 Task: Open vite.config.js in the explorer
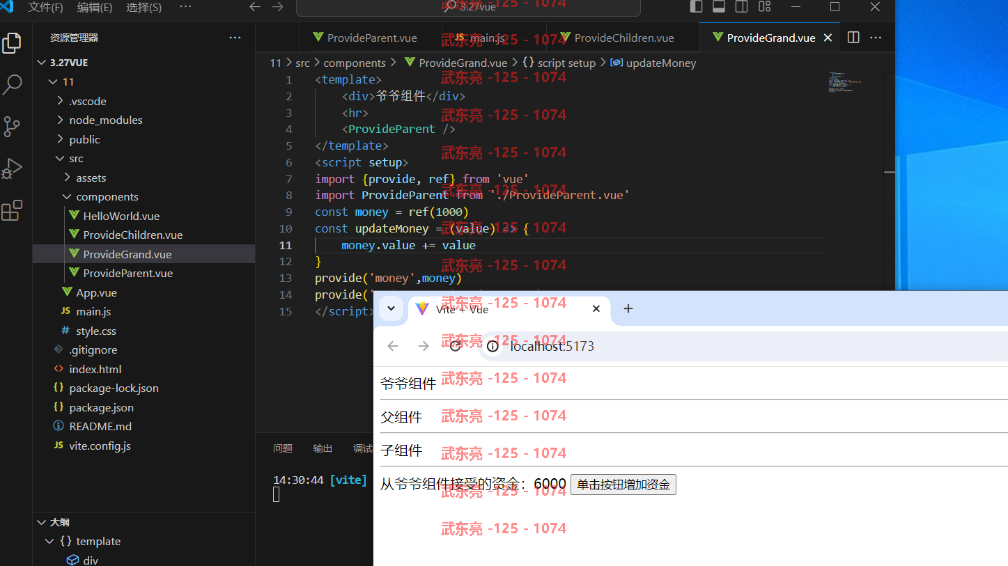(x=144, y=446)
